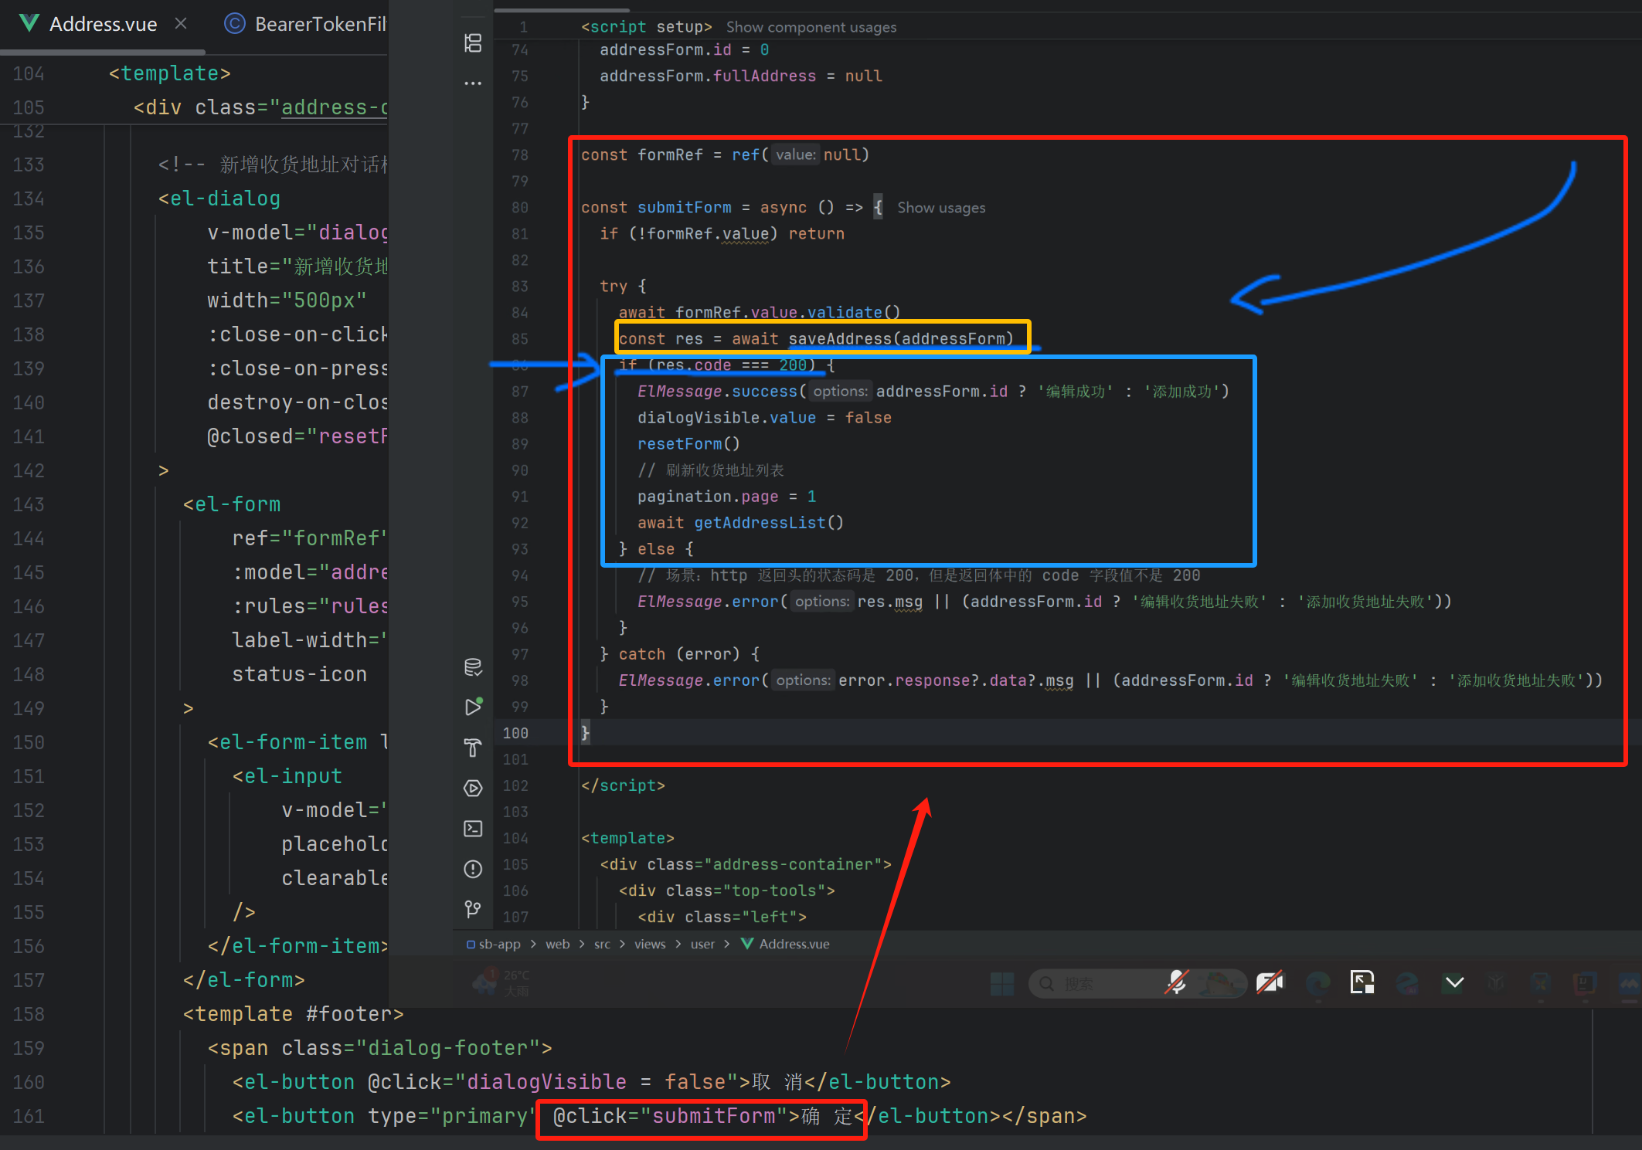Screen dimensions: 1642x1150
Task: Click class="dialog-footer" on line 159
Action: pos(411,1048)
